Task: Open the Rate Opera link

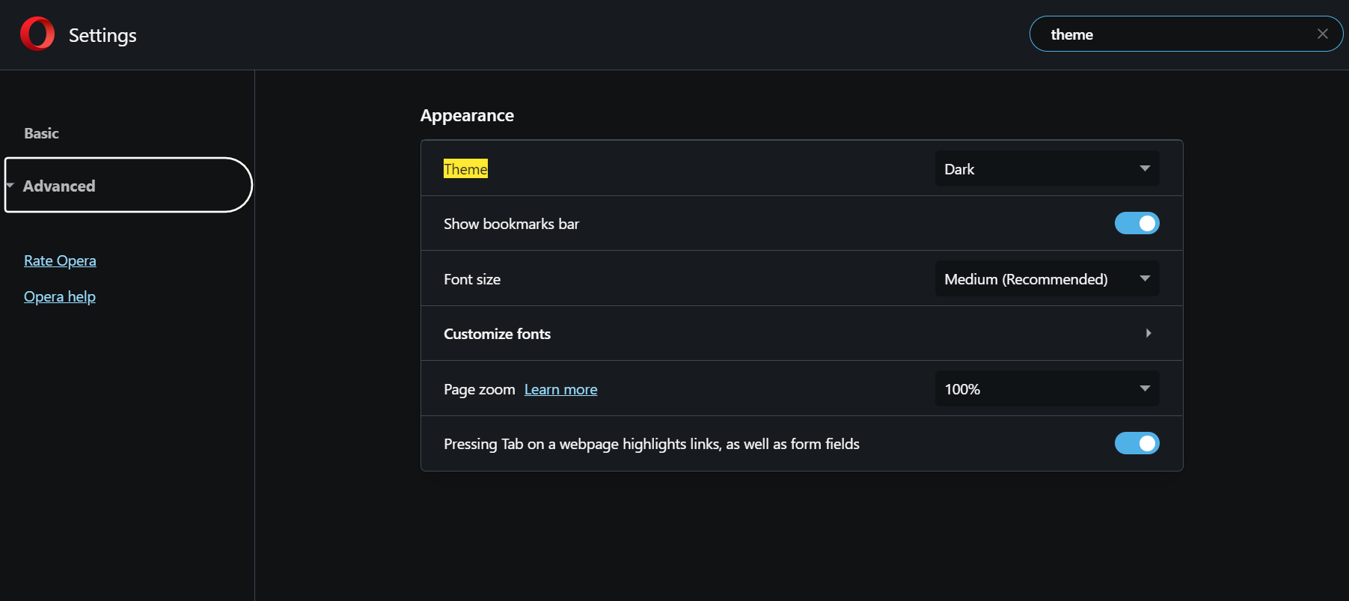Action: tap(60, 260)
